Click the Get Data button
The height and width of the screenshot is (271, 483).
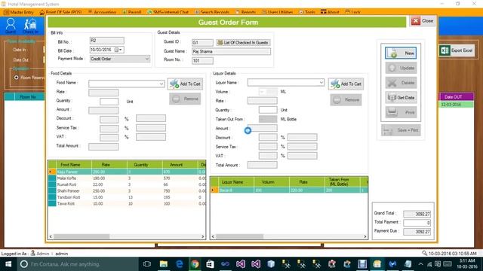[x=401, y=97]
